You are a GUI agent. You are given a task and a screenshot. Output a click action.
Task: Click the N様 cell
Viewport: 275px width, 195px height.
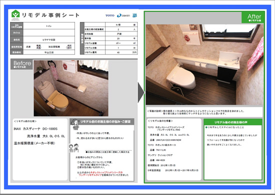[118, 25]
